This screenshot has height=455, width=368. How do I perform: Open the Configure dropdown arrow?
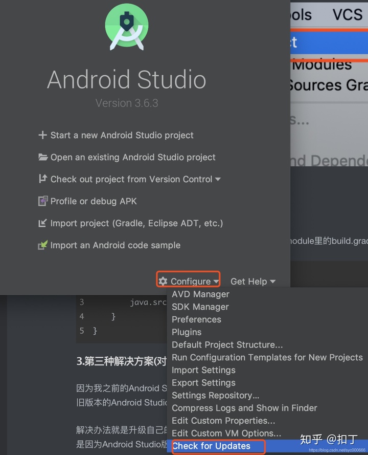[216, 281]
